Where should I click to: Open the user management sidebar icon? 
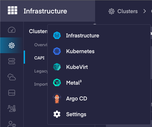tap(12, 109)
